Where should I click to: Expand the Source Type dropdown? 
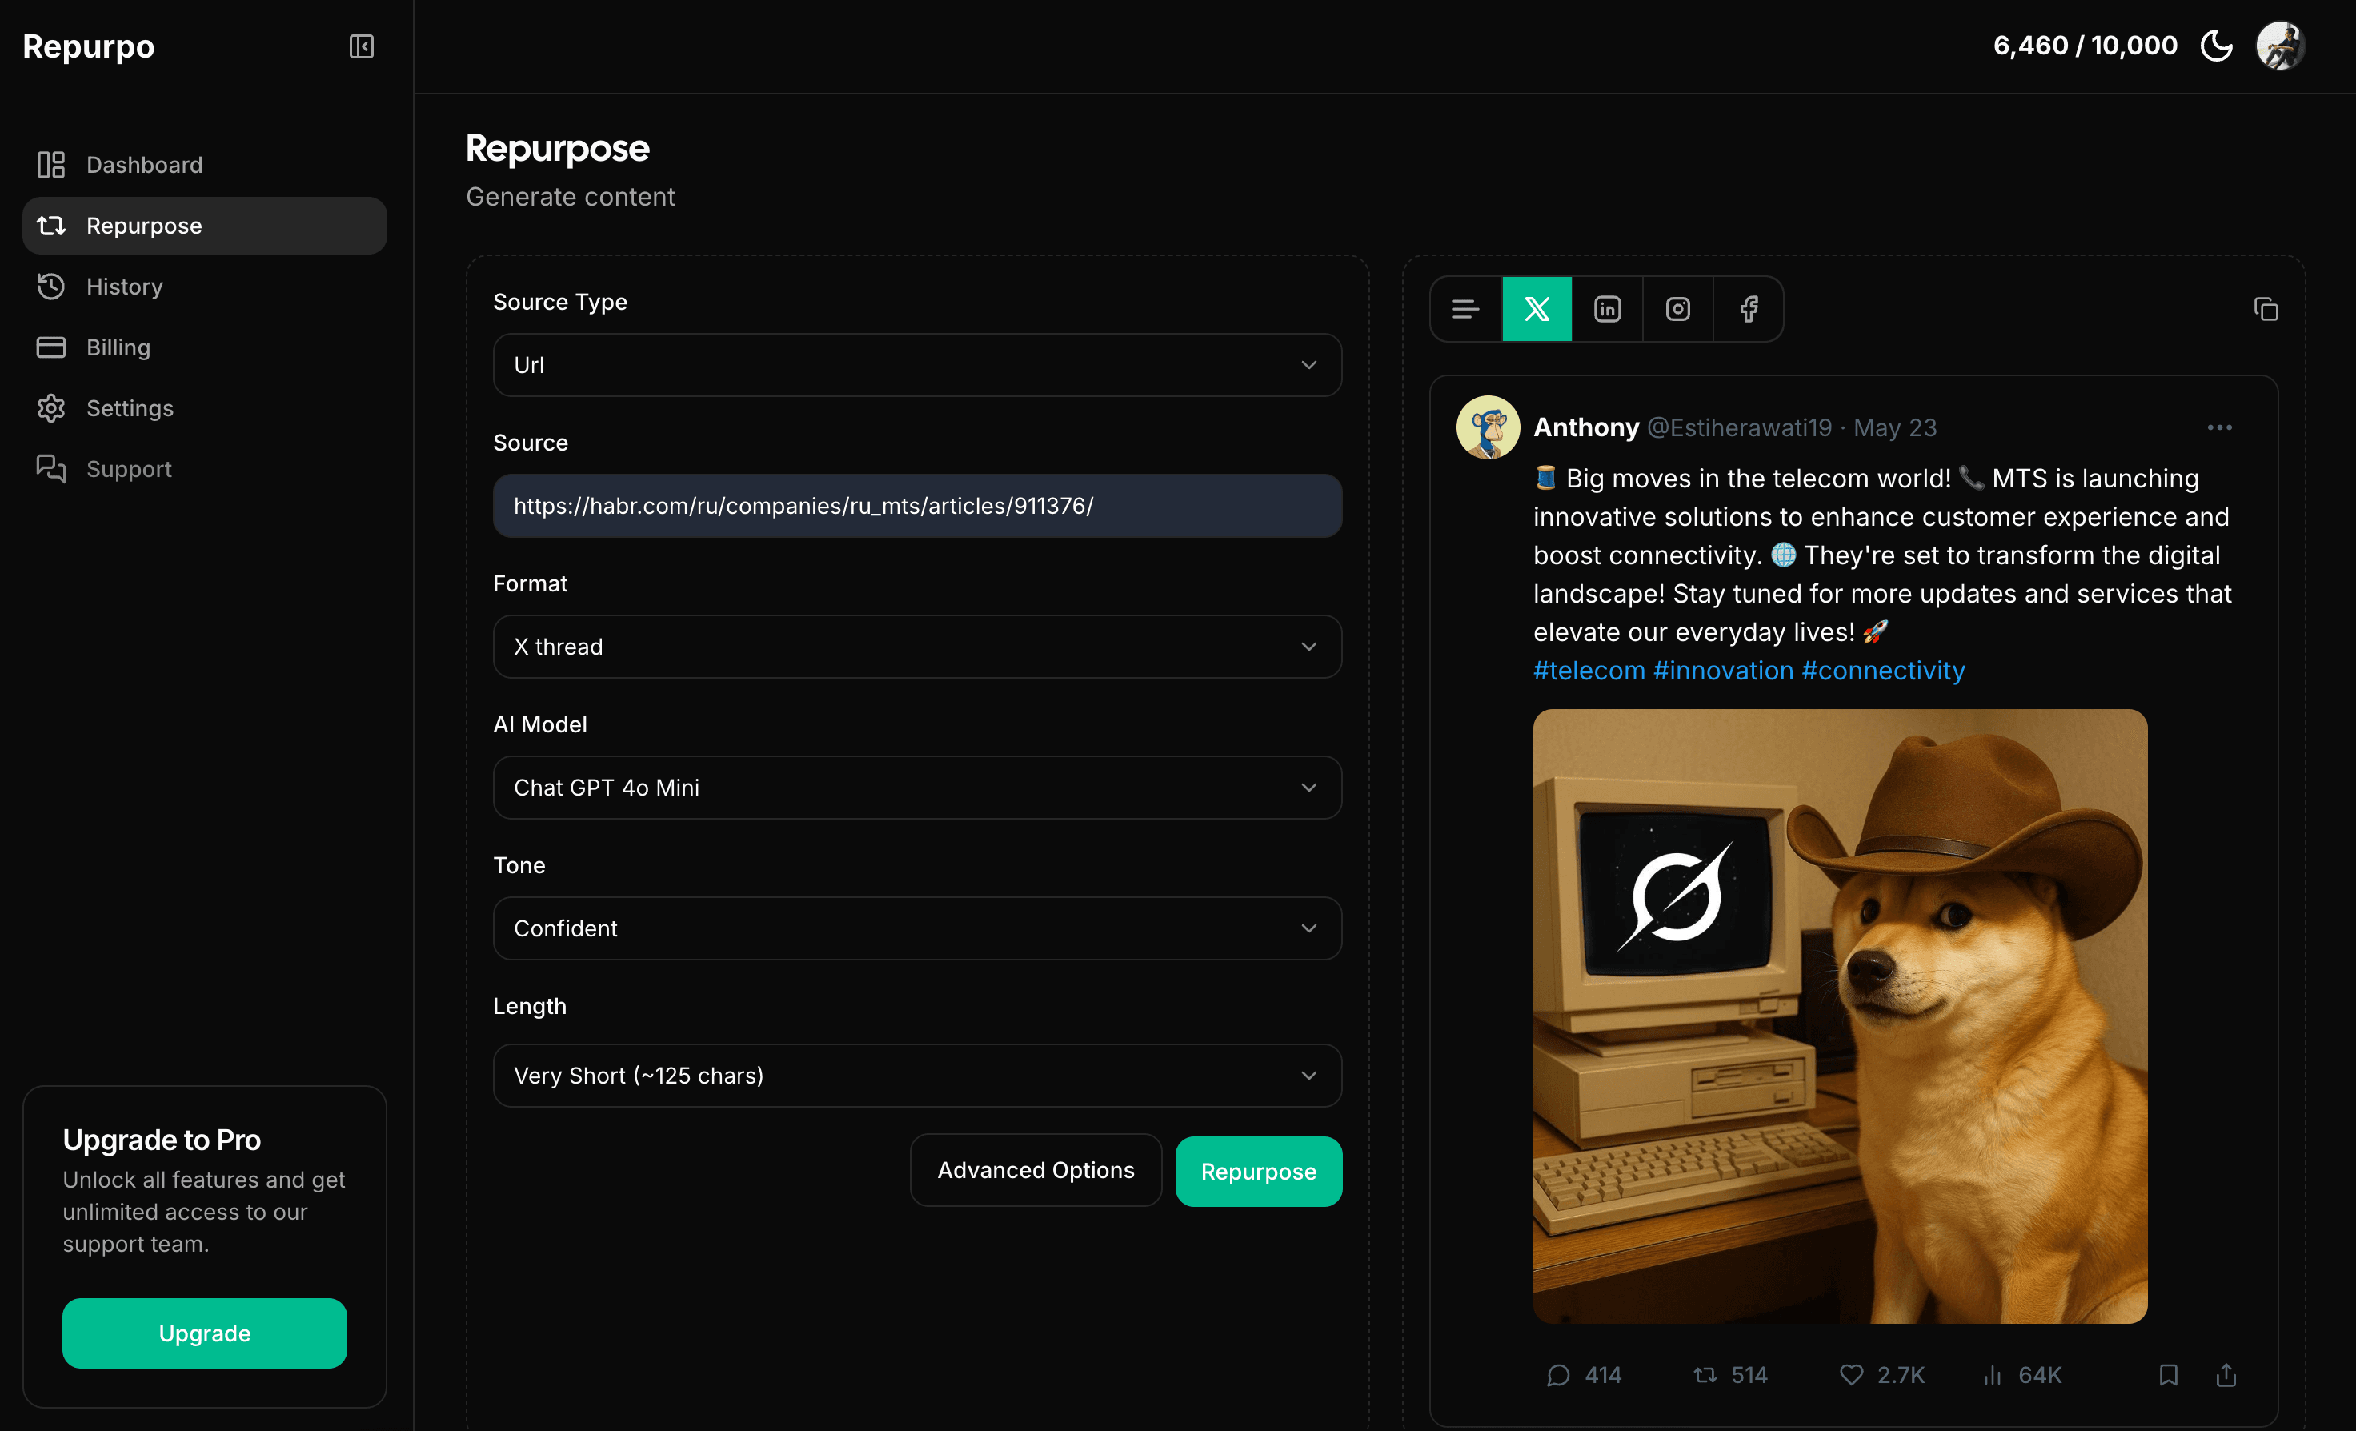[x=917, y=364]
